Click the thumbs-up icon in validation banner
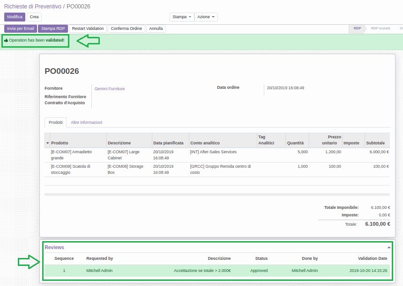Viewport: 403px width, 286px height. point(5,41)
